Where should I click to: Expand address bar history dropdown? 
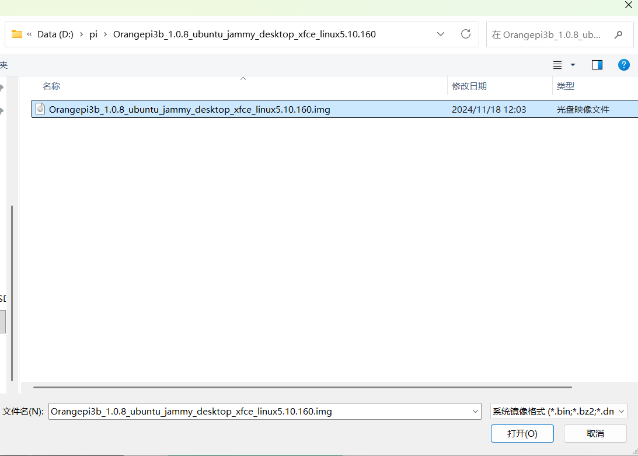(x=441, y=34)
